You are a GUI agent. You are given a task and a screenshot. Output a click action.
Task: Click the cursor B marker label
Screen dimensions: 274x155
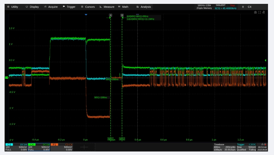[x=122, y=15]
